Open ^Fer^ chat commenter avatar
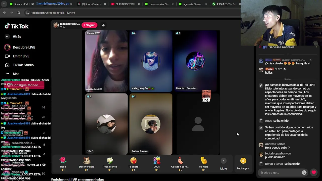This screenshot has width=322, height=181. click(x=261, y=70)
